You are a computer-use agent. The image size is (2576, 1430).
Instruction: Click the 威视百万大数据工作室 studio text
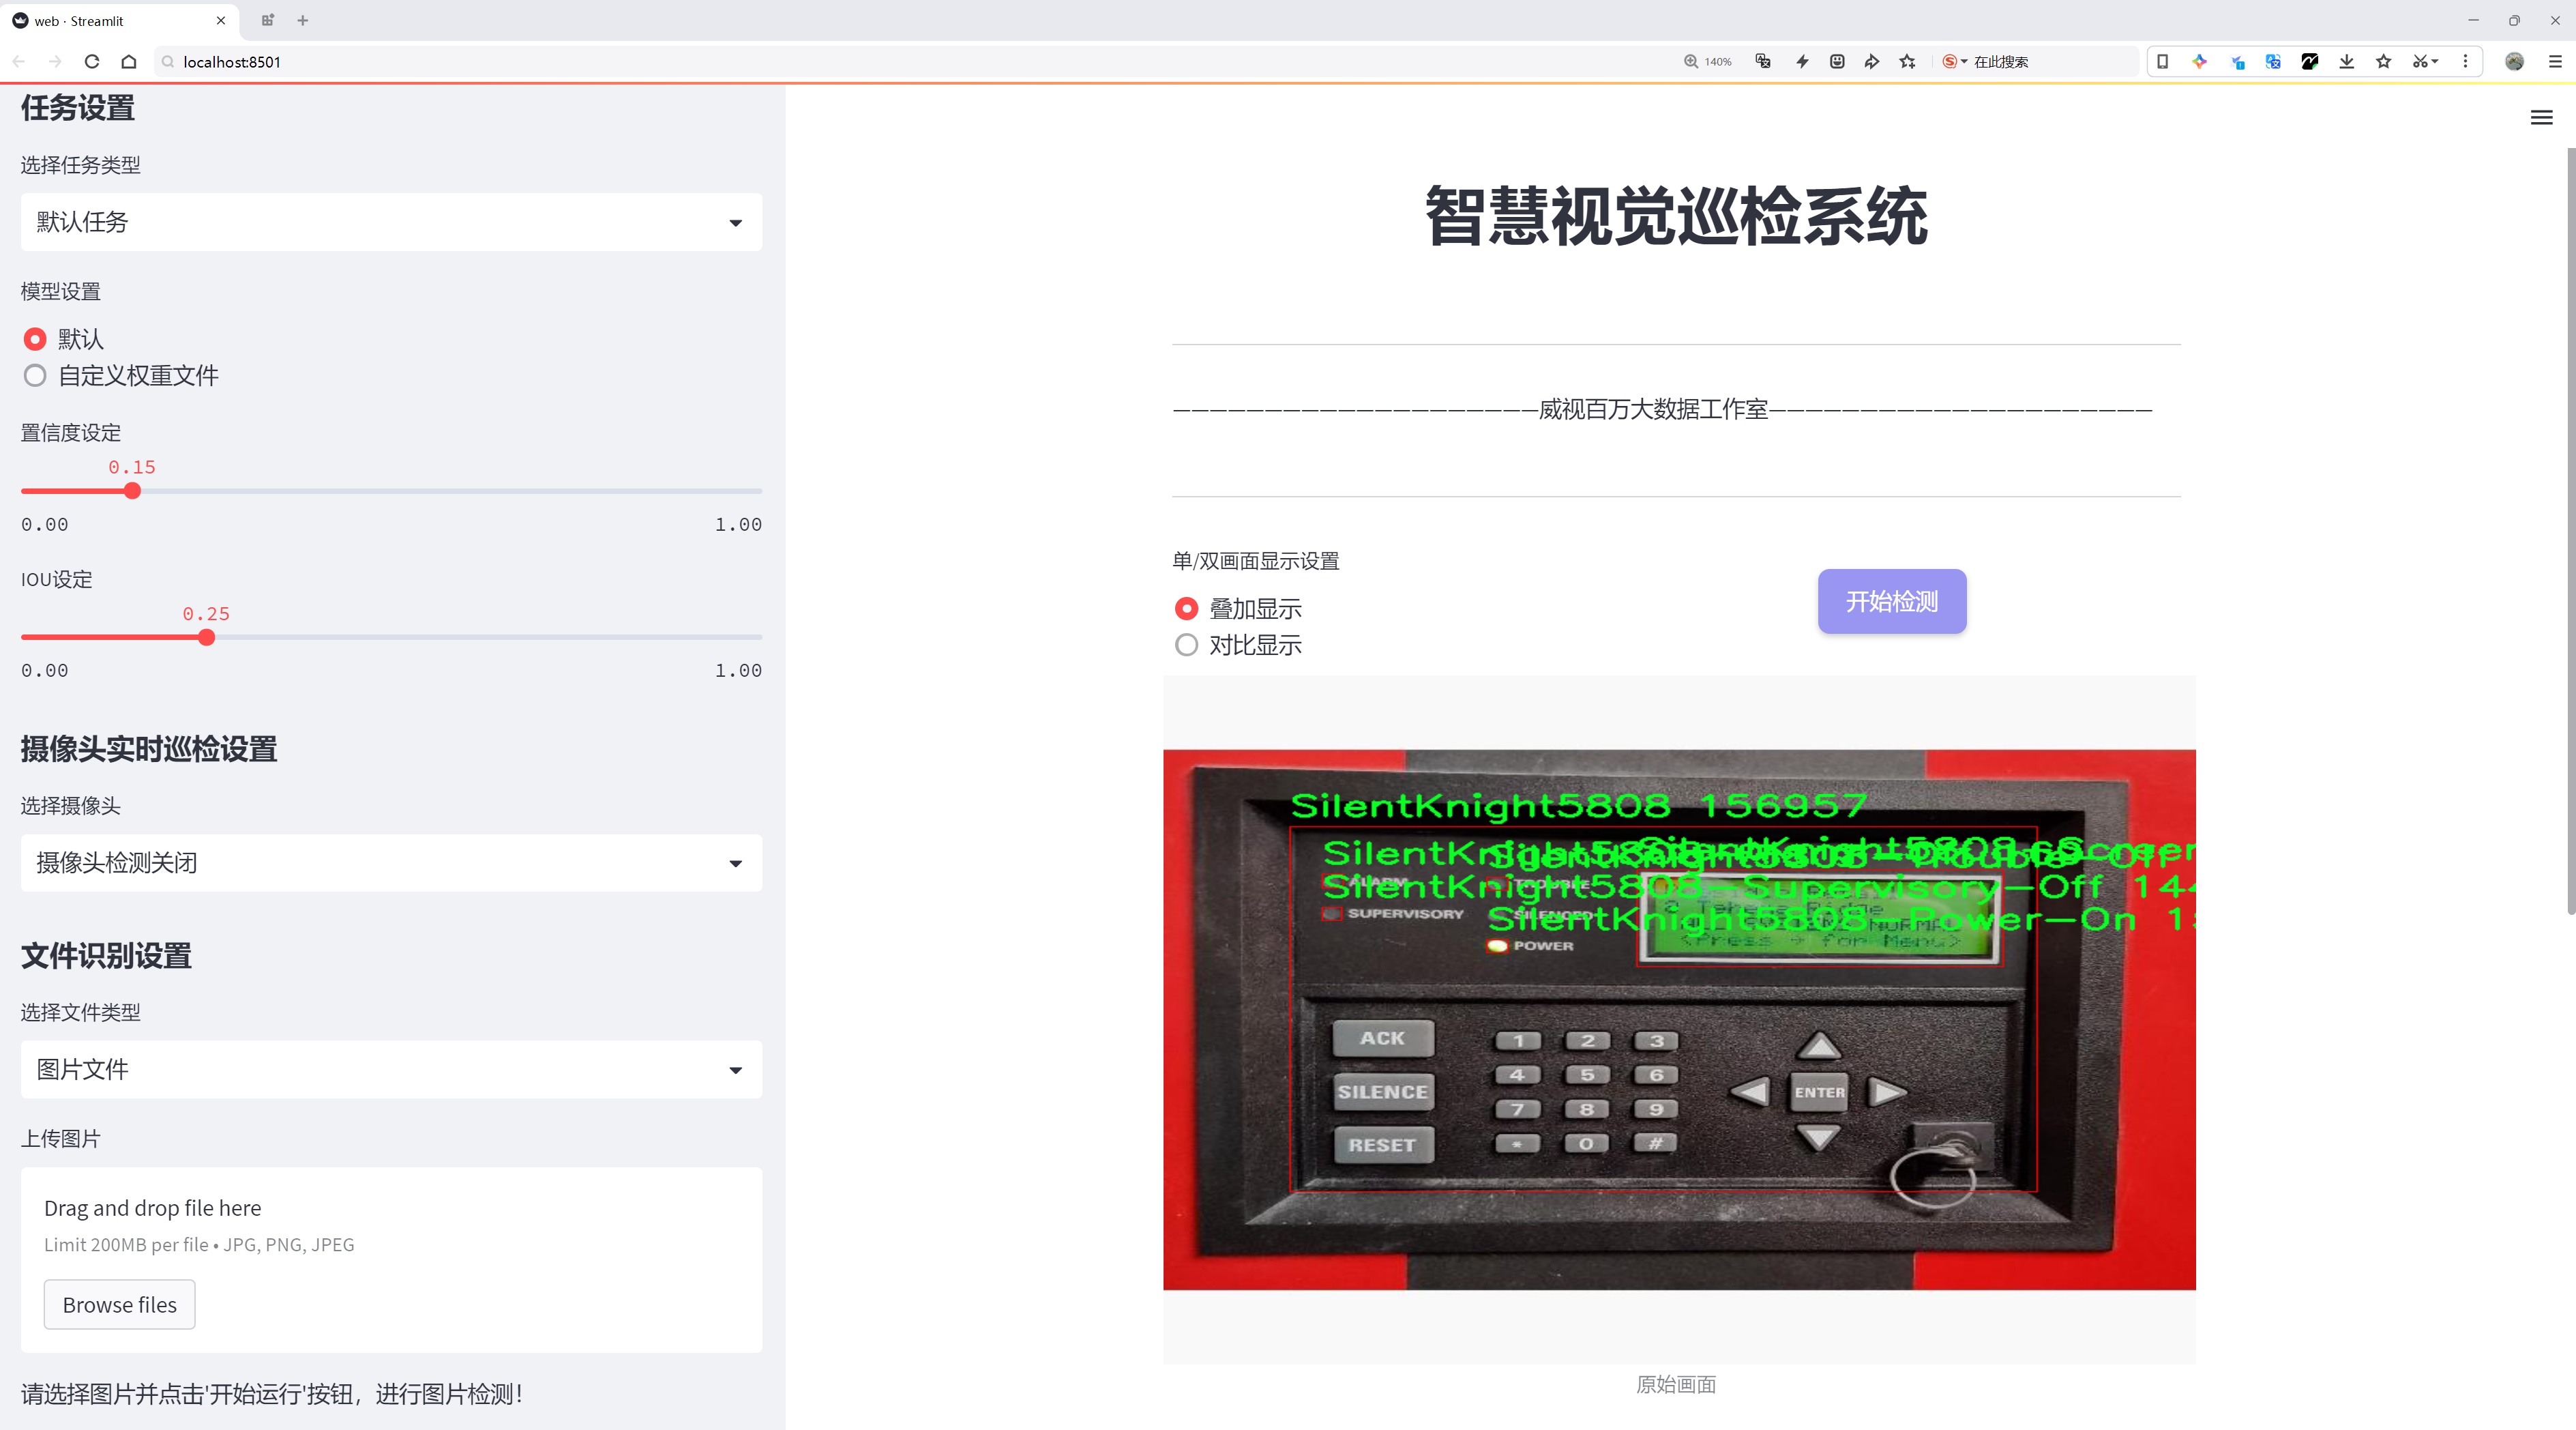click(1653, 409)
